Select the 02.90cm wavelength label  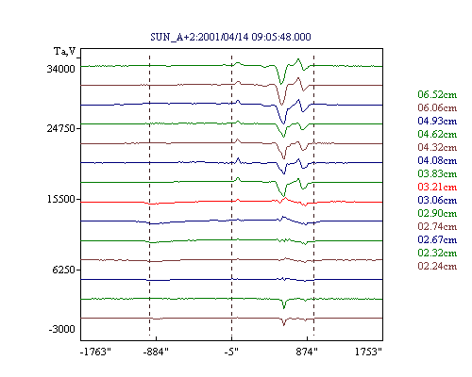(x=437, y=213)
